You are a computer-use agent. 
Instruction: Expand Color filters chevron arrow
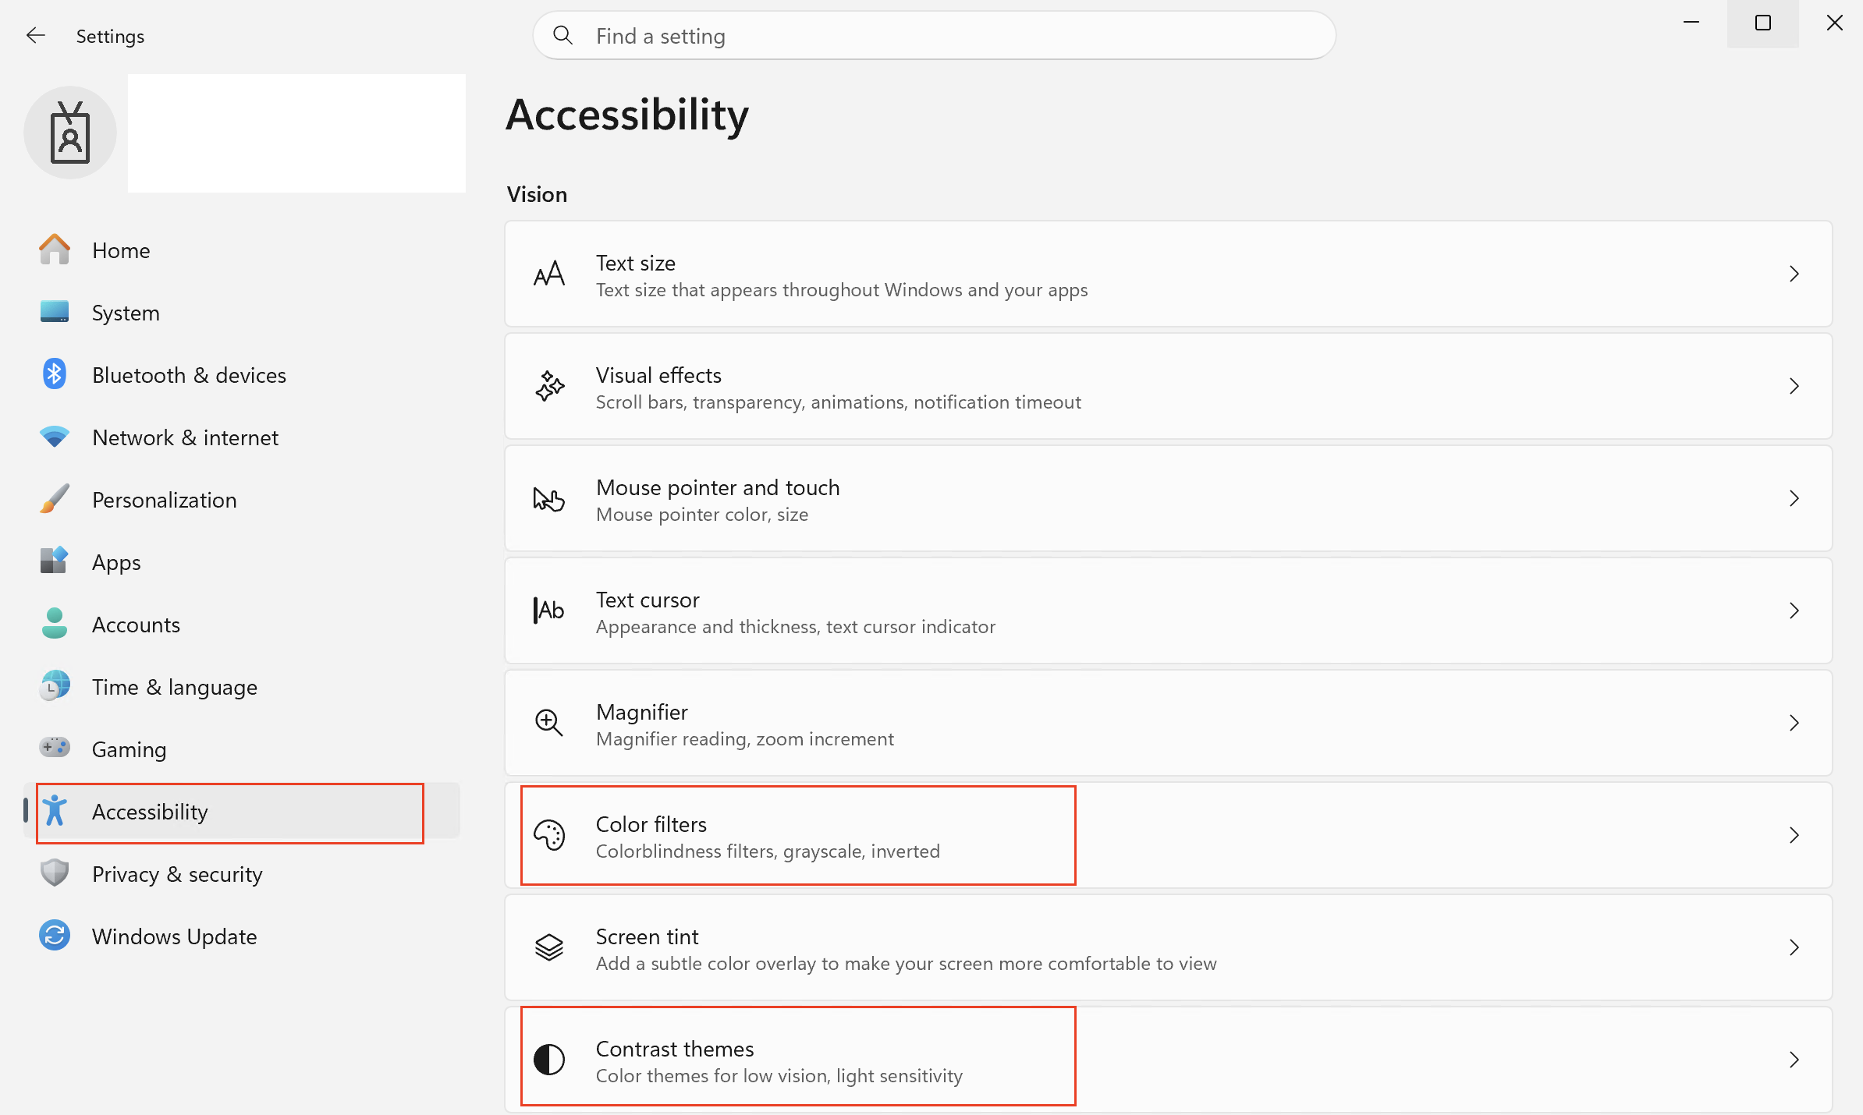tap(1794, 835)
